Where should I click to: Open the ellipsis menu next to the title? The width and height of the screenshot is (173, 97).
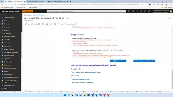70,18
